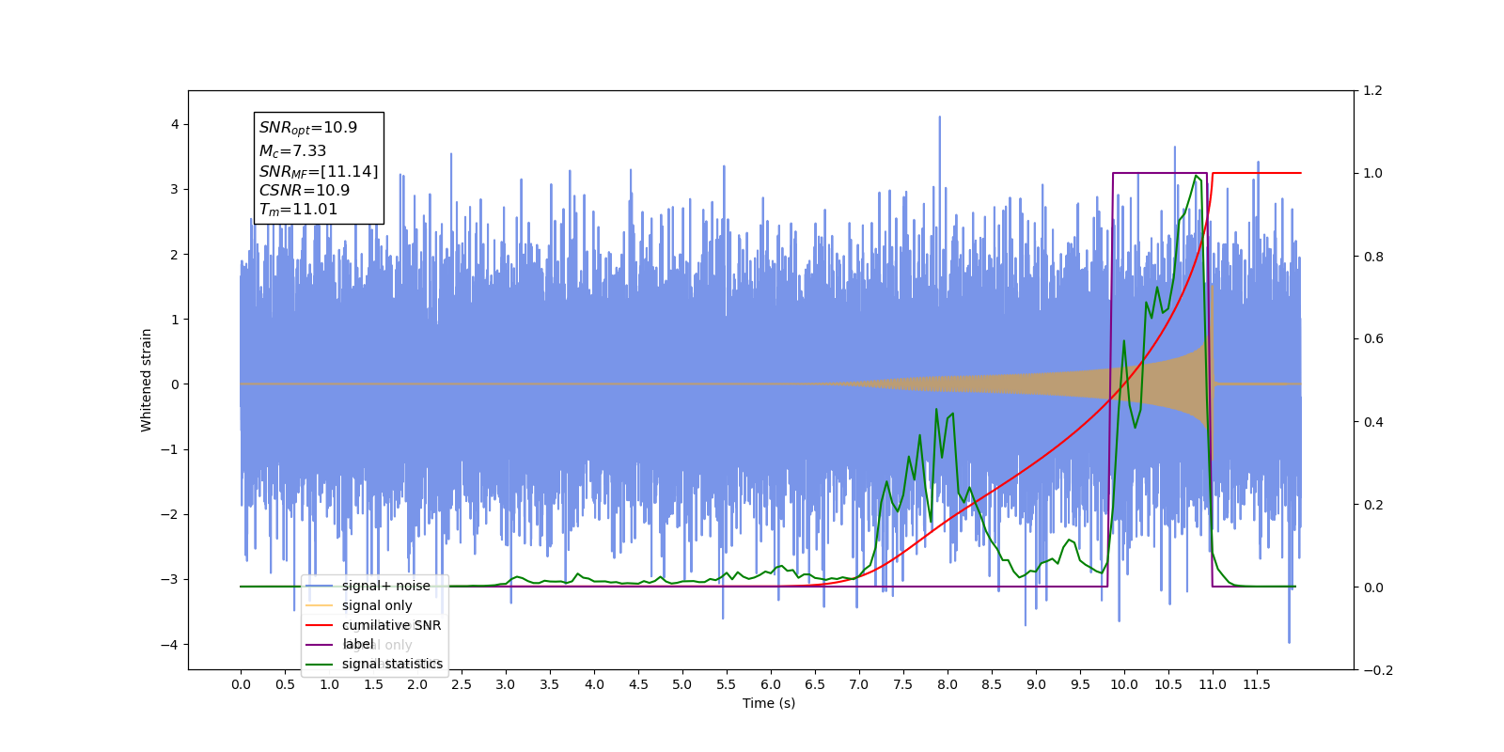Viewport: 1504px width, 752px height.
Task: Click the green line swatch in legend
Action: click(320, 665)
